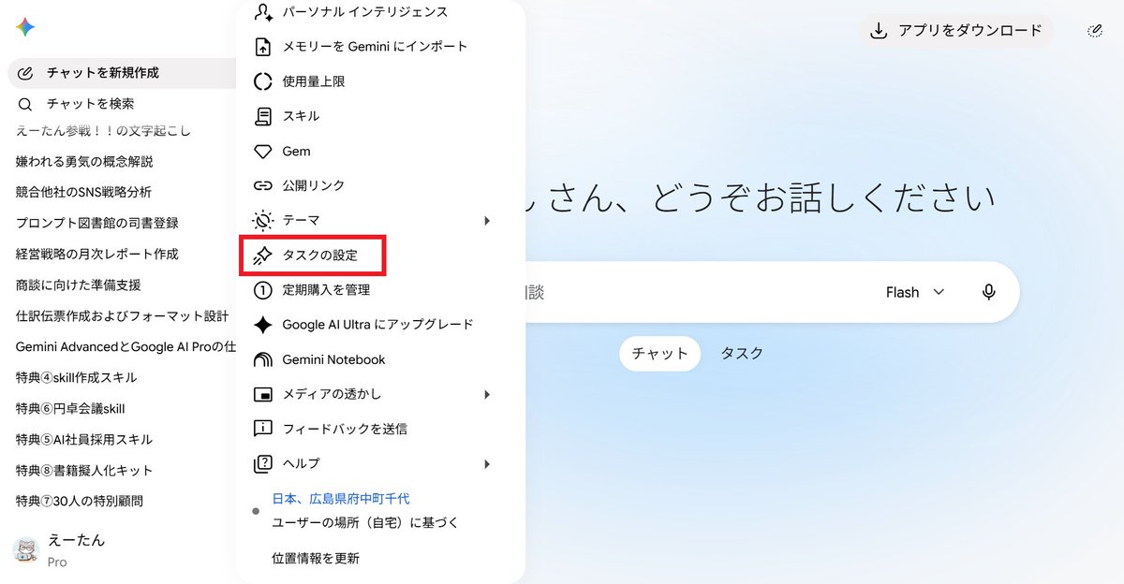The height and width of the screenshot is (584, 1124).
Task: Click チャットを新規作成 button
Action: pyautogui.click(x=122, y=73)
